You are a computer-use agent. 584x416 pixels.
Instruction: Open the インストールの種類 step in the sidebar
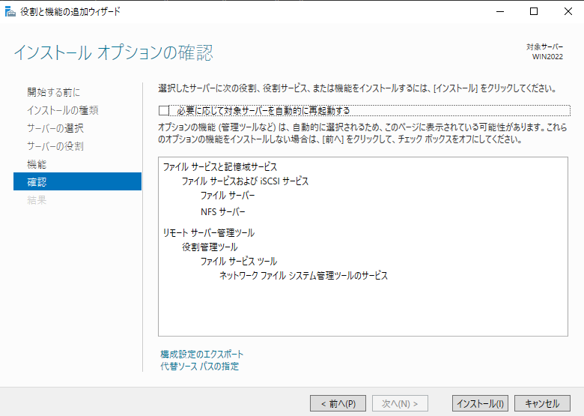[x=62, y=110]
